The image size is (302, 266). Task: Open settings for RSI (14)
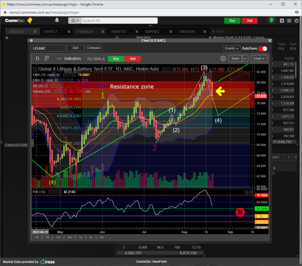click(x=55, y=192)
